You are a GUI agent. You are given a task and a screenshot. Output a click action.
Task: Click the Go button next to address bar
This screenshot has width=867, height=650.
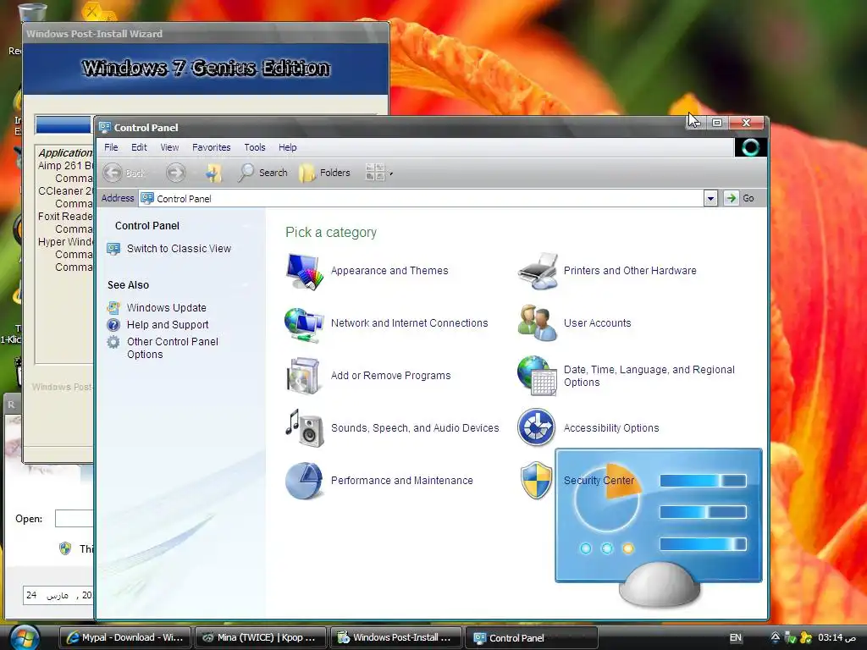(740, 198)
